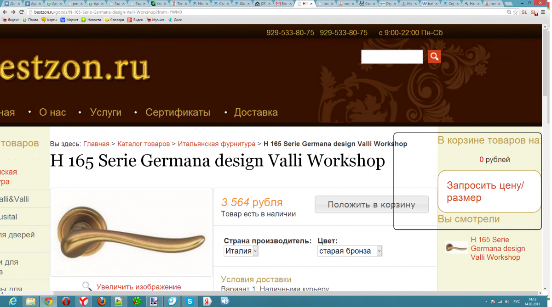The image size is (552, 307).
Task: Click the orange site search magnifier button
Action: [x=434, y=56]
